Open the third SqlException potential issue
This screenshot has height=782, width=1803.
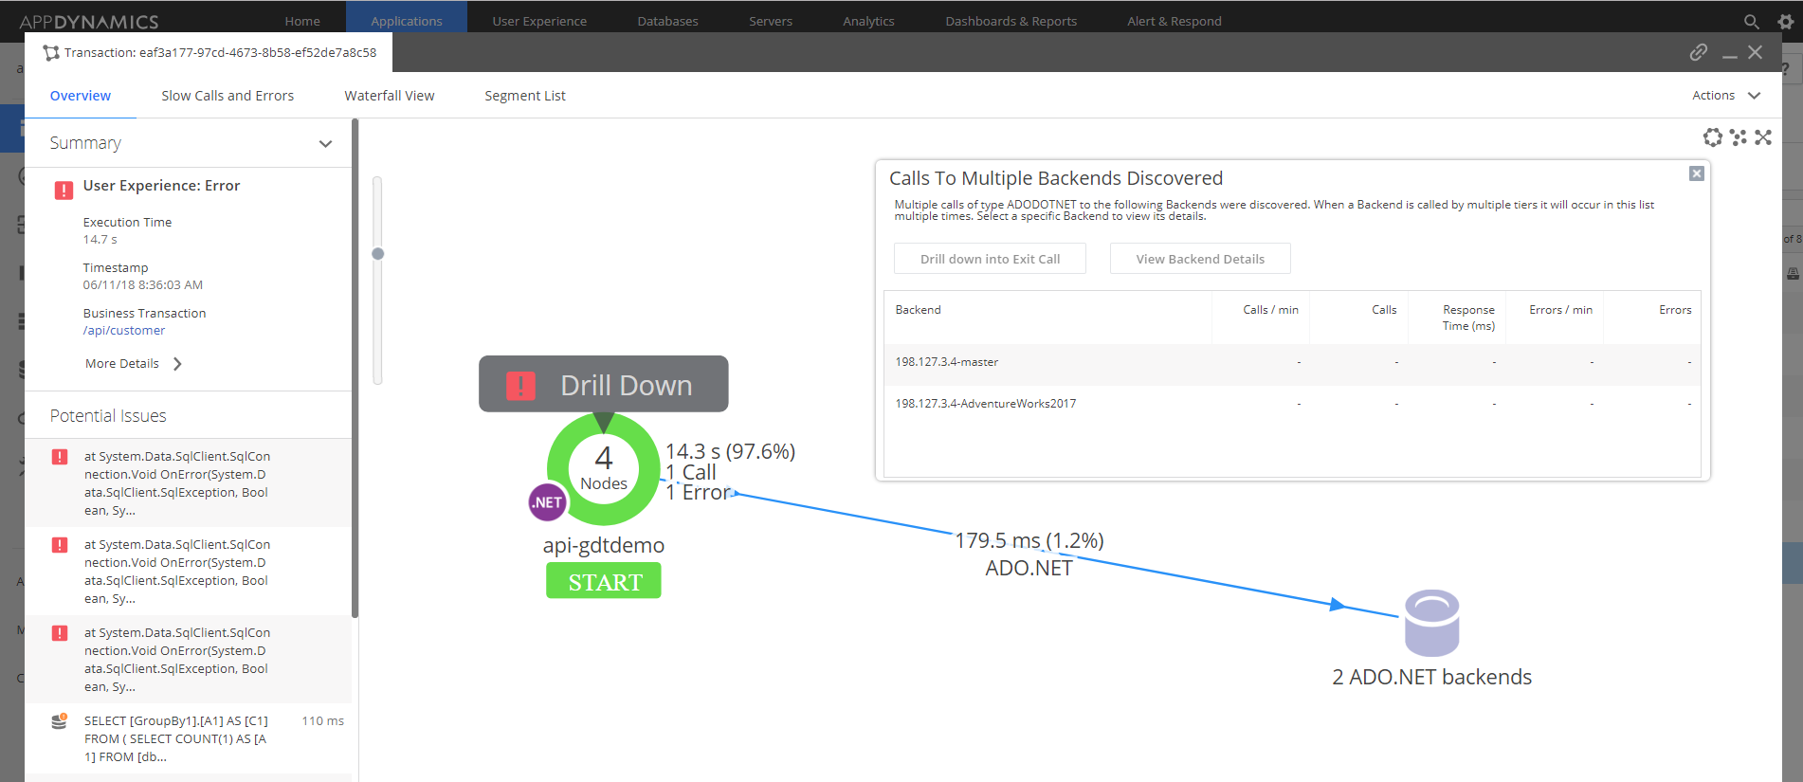point(188,660)
